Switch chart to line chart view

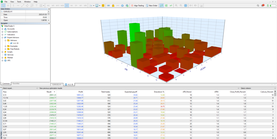point(171,5)
